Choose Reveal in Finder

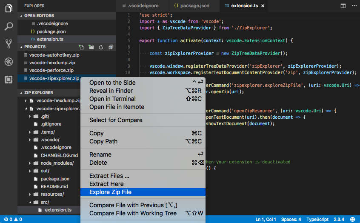pyautogui.click(x=143, y=91)
